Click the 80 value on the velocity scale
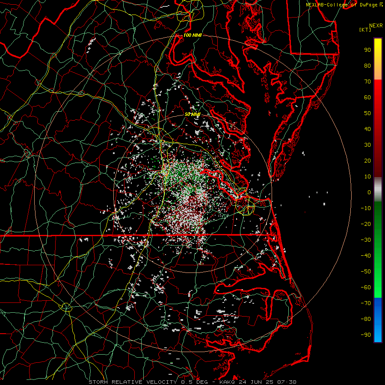Screen dimensions: 385x385 point(367,66)
